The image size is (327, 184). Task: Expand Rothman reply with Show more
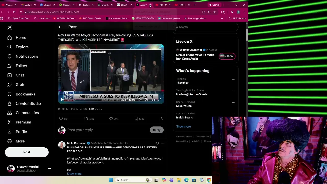(74, 174)
